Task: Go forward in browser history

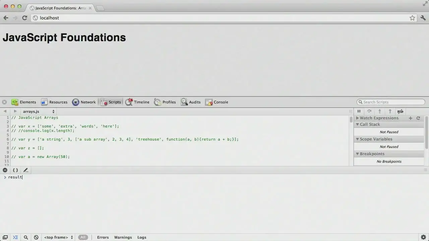Action: [x=15, y=18]
